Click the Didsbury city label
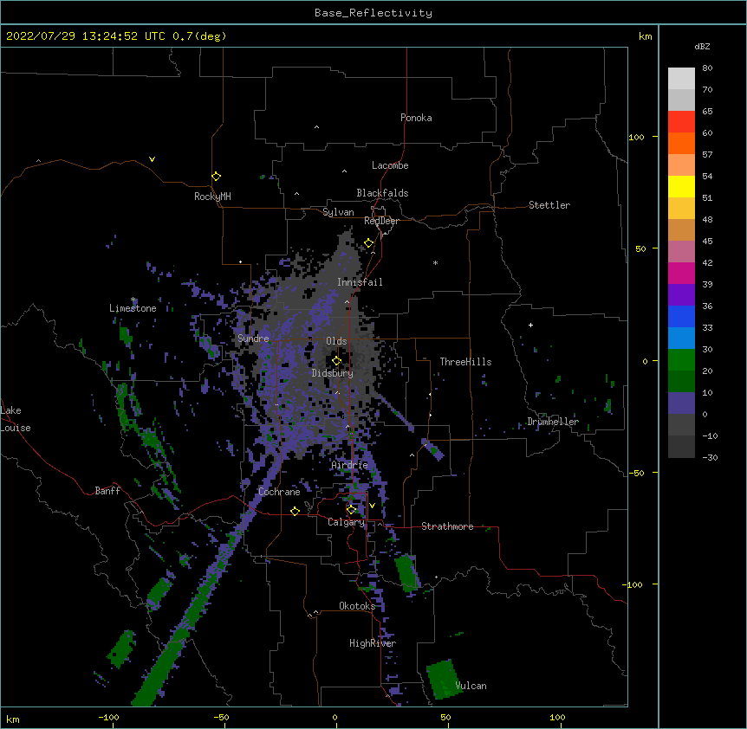 (333, 373)
